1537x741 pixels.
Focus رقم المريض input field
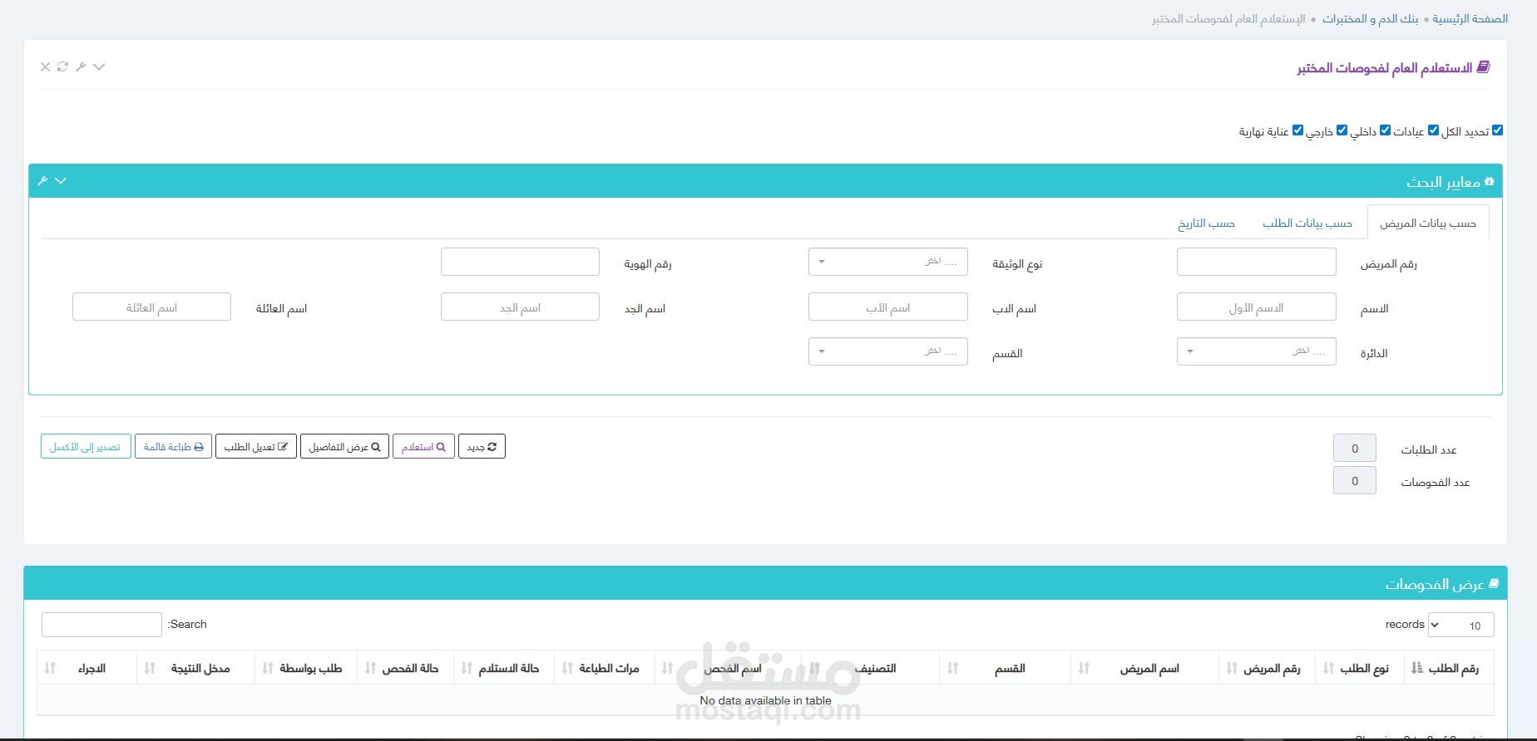pos(1257,262)
